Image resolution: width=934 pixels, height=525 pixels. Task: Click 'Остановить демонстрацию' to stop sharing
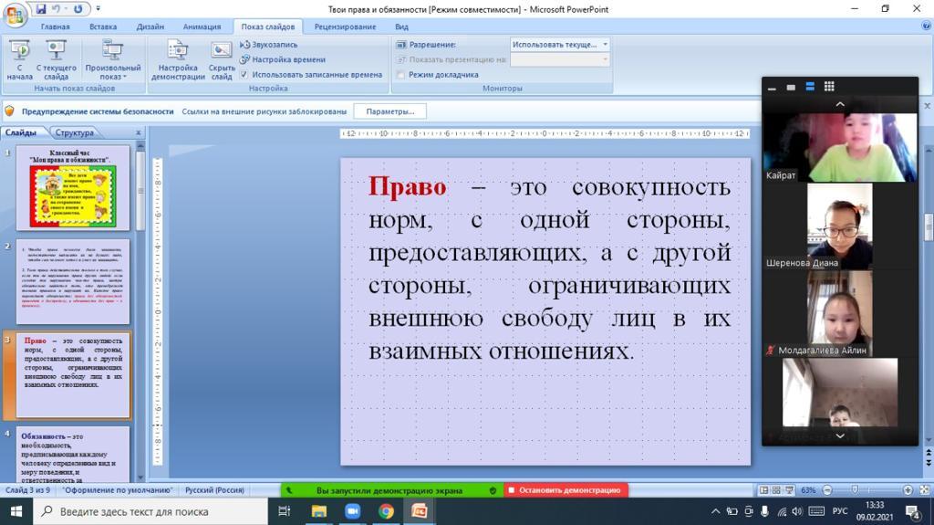[566, 490]
